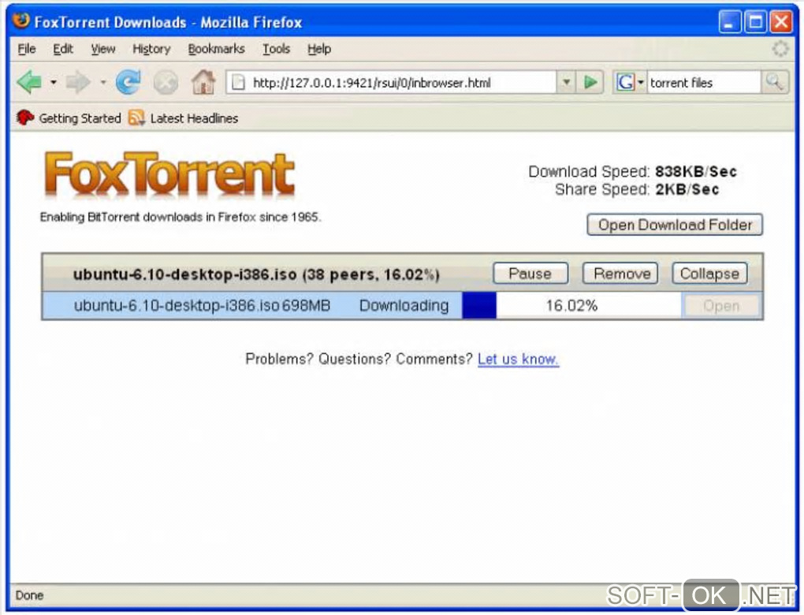Click the search box containing 'torrent files'

703,83
